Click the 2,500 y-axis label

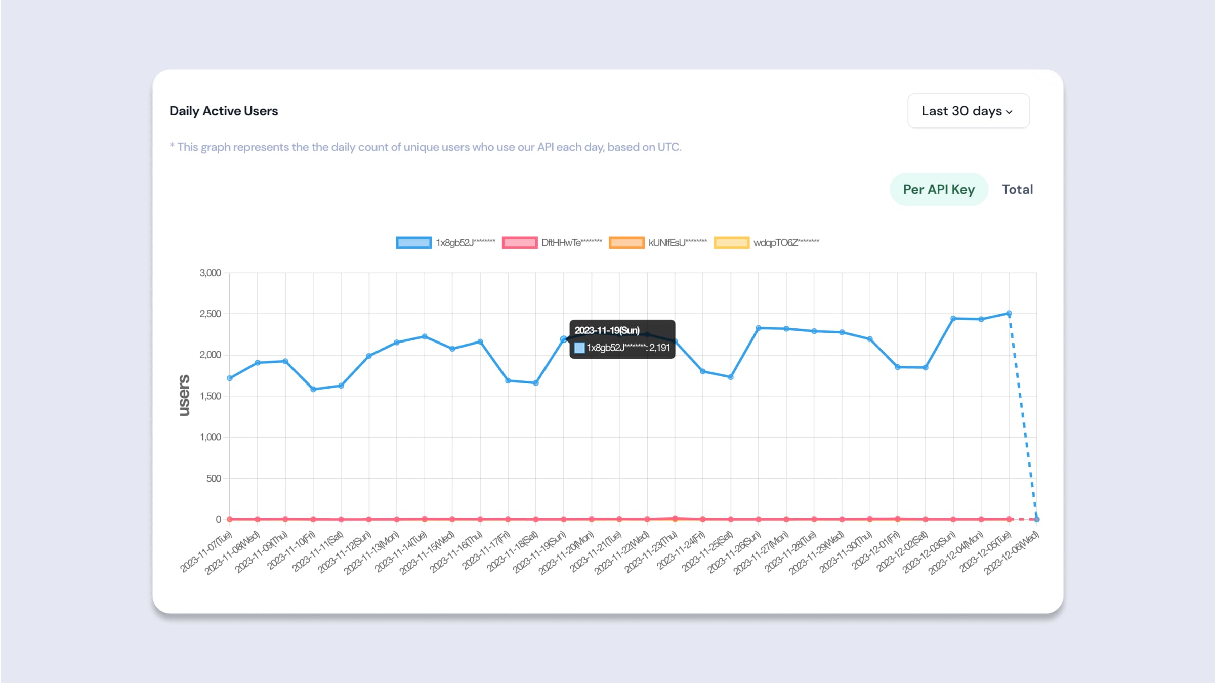[x=211, y=314]
